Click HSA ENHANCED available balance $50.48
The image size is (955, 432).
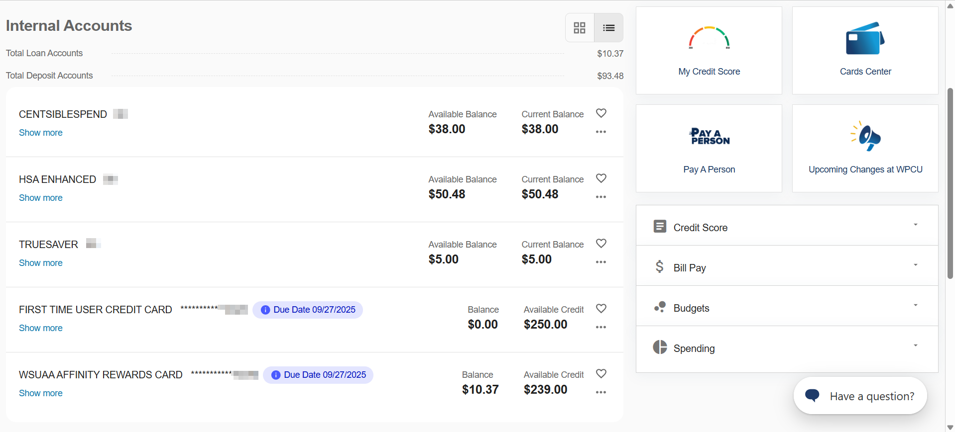click(447, 194)
